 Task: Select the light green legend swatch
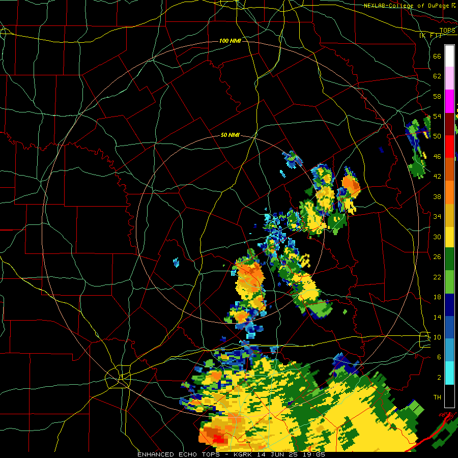click(x=449, y=282)
